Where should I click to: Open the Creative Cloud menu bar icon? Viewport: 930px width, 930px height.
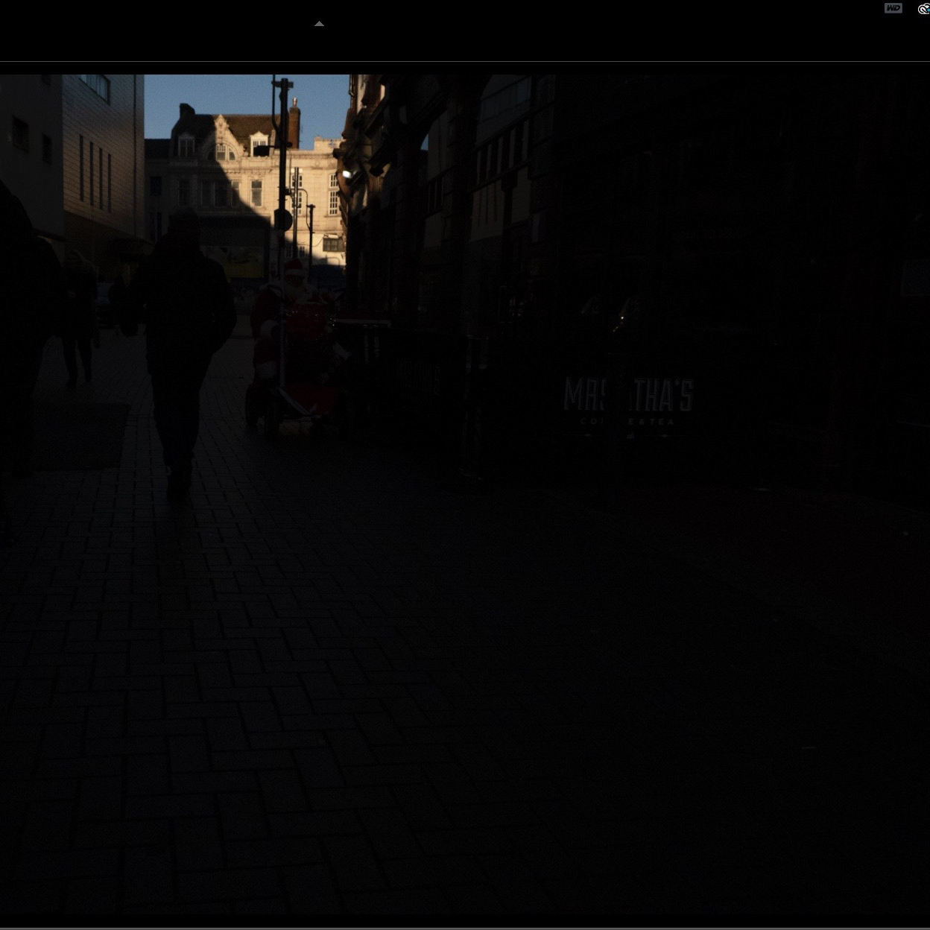[924, 9]
